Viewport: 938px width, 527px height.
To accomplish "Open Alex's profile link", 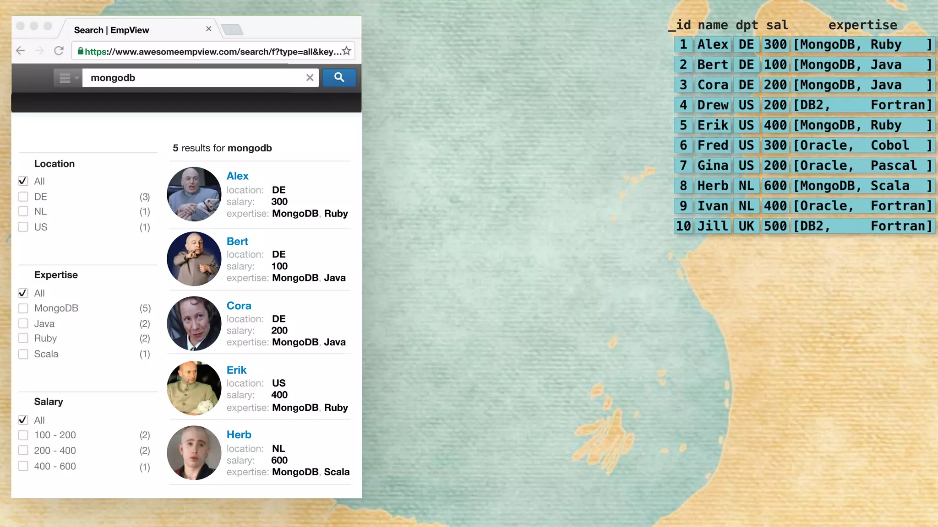I will click(x=237, y=176).
